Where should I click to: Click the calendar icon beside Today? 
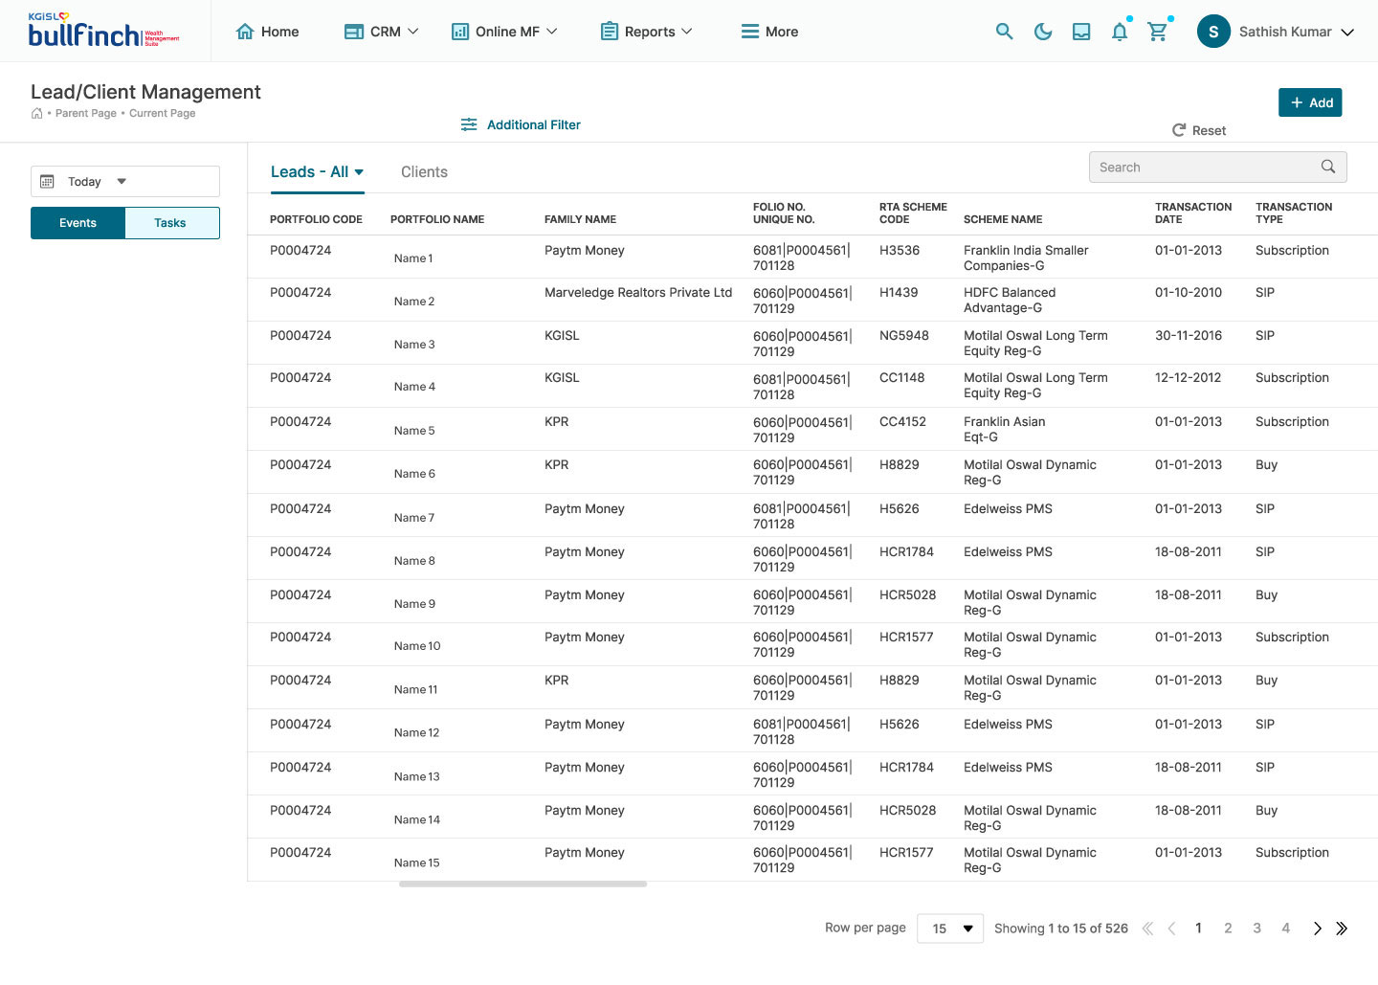47,181
